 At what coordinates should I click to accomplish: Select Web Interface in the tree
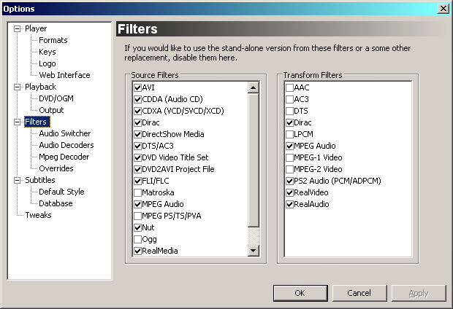coord(64,75)
